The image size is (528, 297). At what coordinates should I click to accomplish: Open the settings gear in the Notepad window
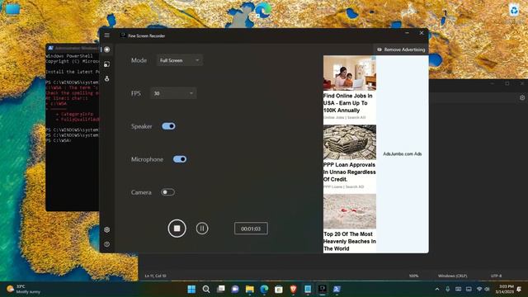tap(522, 97)
